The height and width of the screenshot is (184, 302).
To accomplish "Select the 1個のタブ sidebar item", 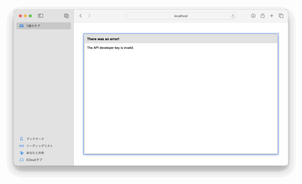I will click(44, 26).
